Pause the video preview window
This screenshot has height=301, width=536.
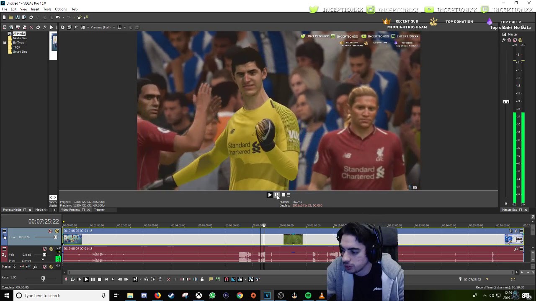[x=276, y=195]
